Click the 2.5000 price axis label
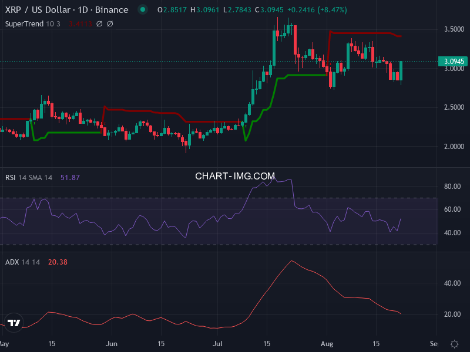Screen dimensions: 470x352 coord(454,107)
